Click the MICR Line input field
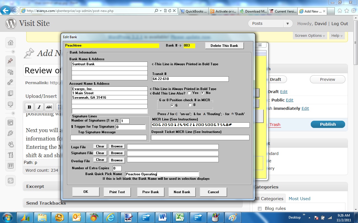The width and height of the screenshot is (358, 223). point(200,125)
